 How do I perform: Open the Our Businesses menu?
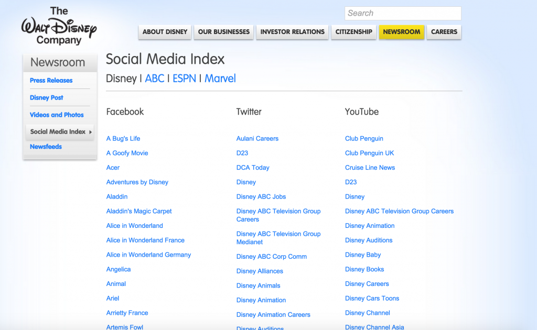pyautogui.click(x=223, y=32)
